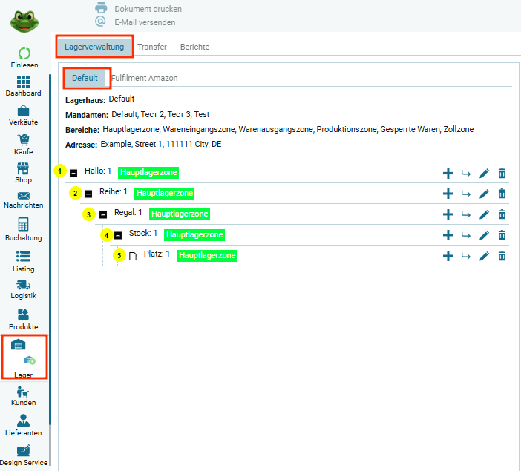Viewport: 521px width, 471px height.
Task: Collapse the Regal tree node
Action: (103, 214)
